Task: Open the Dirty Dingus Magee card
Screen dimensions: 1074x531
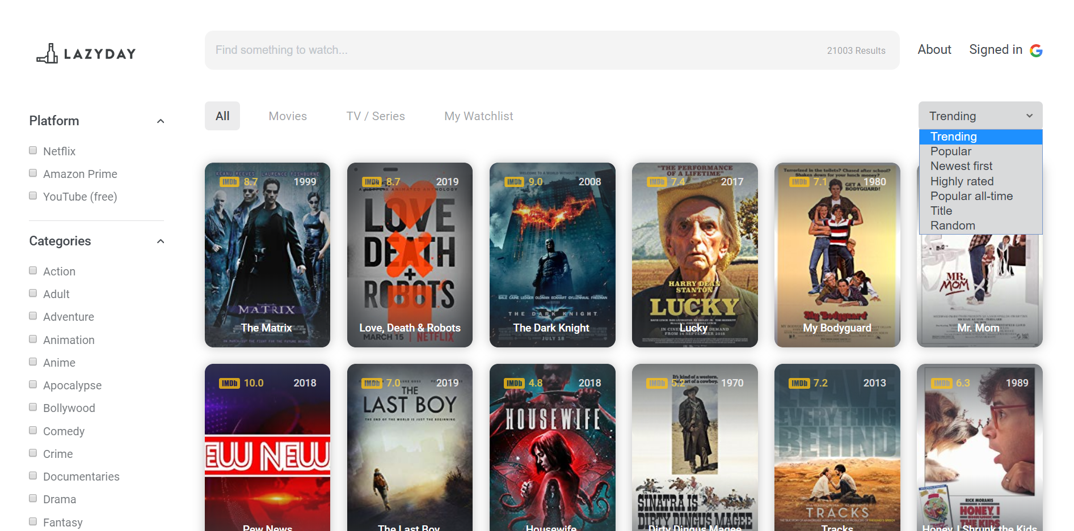Action: (x=694, y=448)
